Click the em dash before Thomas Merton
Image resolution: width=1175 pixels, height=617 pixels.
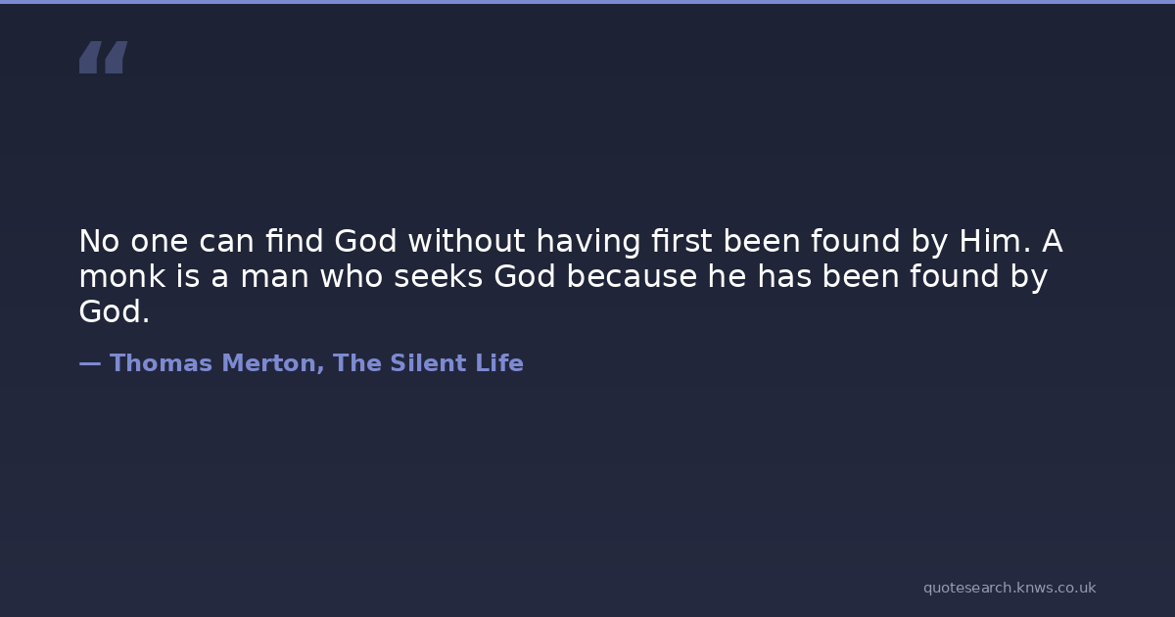[x=89, y=363]
